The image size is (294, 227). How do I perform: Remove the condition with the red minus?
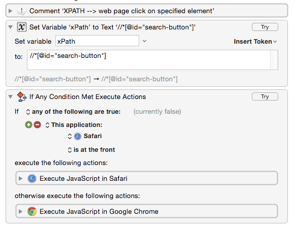[37, 124]
